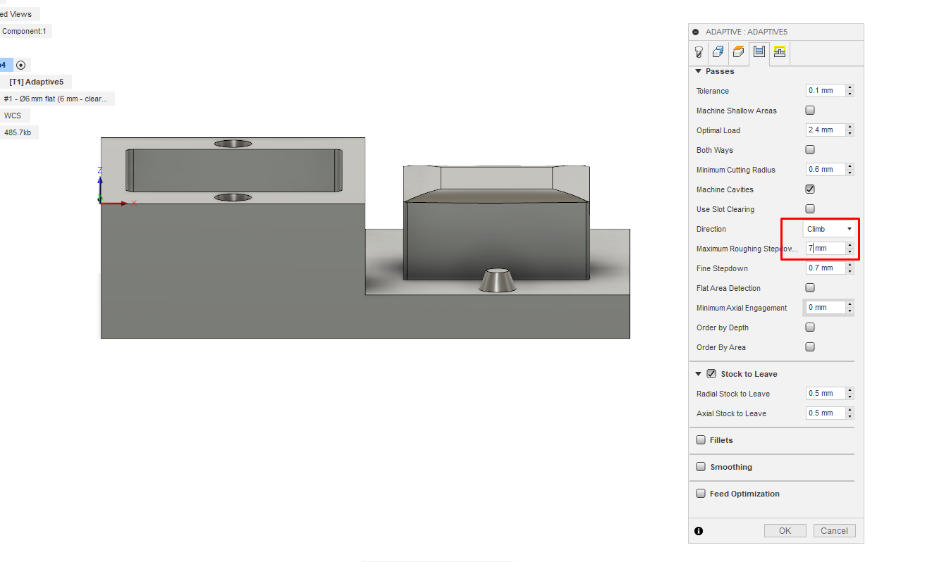Viewport: 932px width, 562px height.
Task: Decrease Minimum Cutting Radius with down arrow
Action: (850, 173)
